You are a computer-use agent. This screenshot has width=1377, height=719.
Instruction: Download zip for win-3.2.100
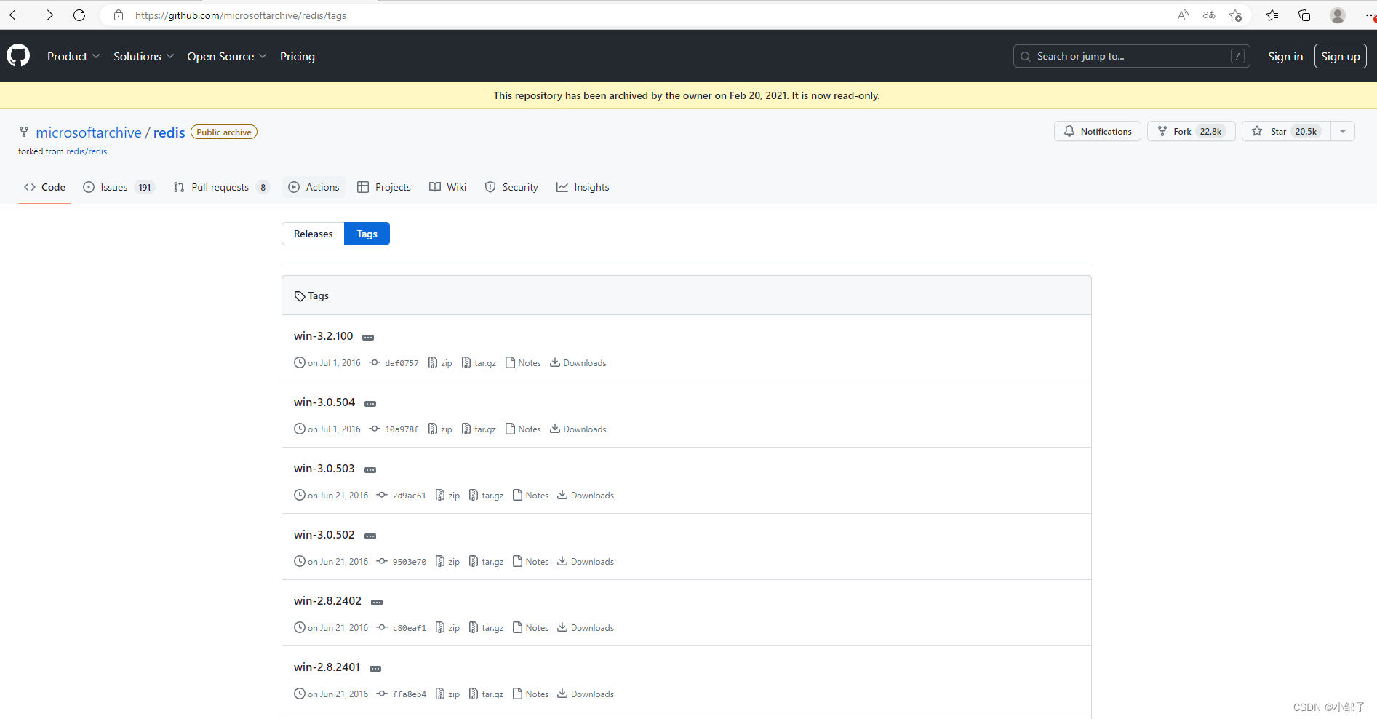[440, 363]
